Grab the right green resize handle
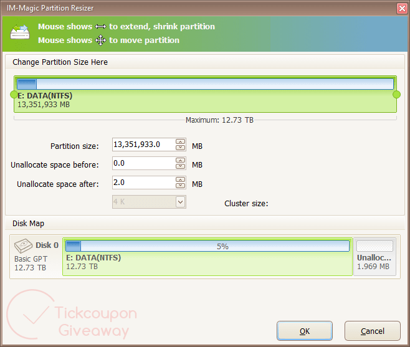Screen dimensions: 410x347 397,95
